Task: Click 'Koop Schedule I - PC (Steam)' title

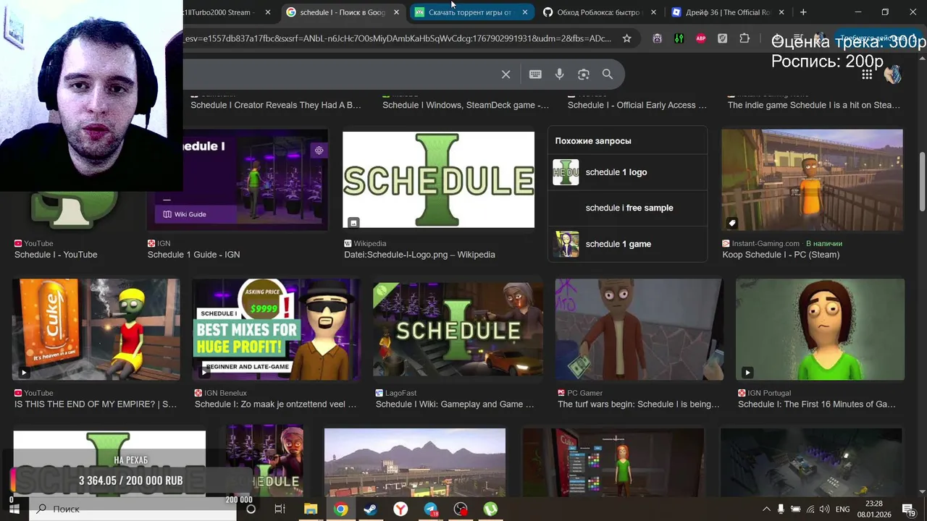Action: tap(781, 255)
